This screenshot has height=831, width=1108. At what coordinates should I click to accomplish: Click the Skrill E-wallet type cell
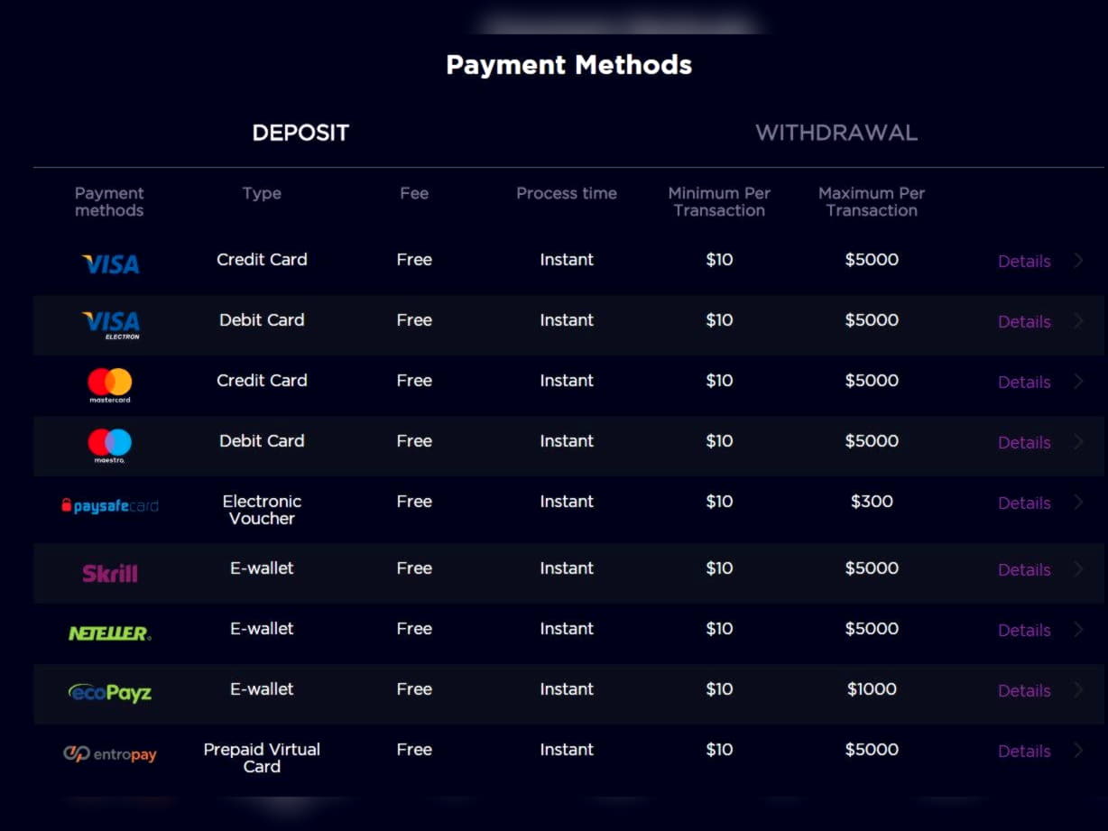point(262,568)
